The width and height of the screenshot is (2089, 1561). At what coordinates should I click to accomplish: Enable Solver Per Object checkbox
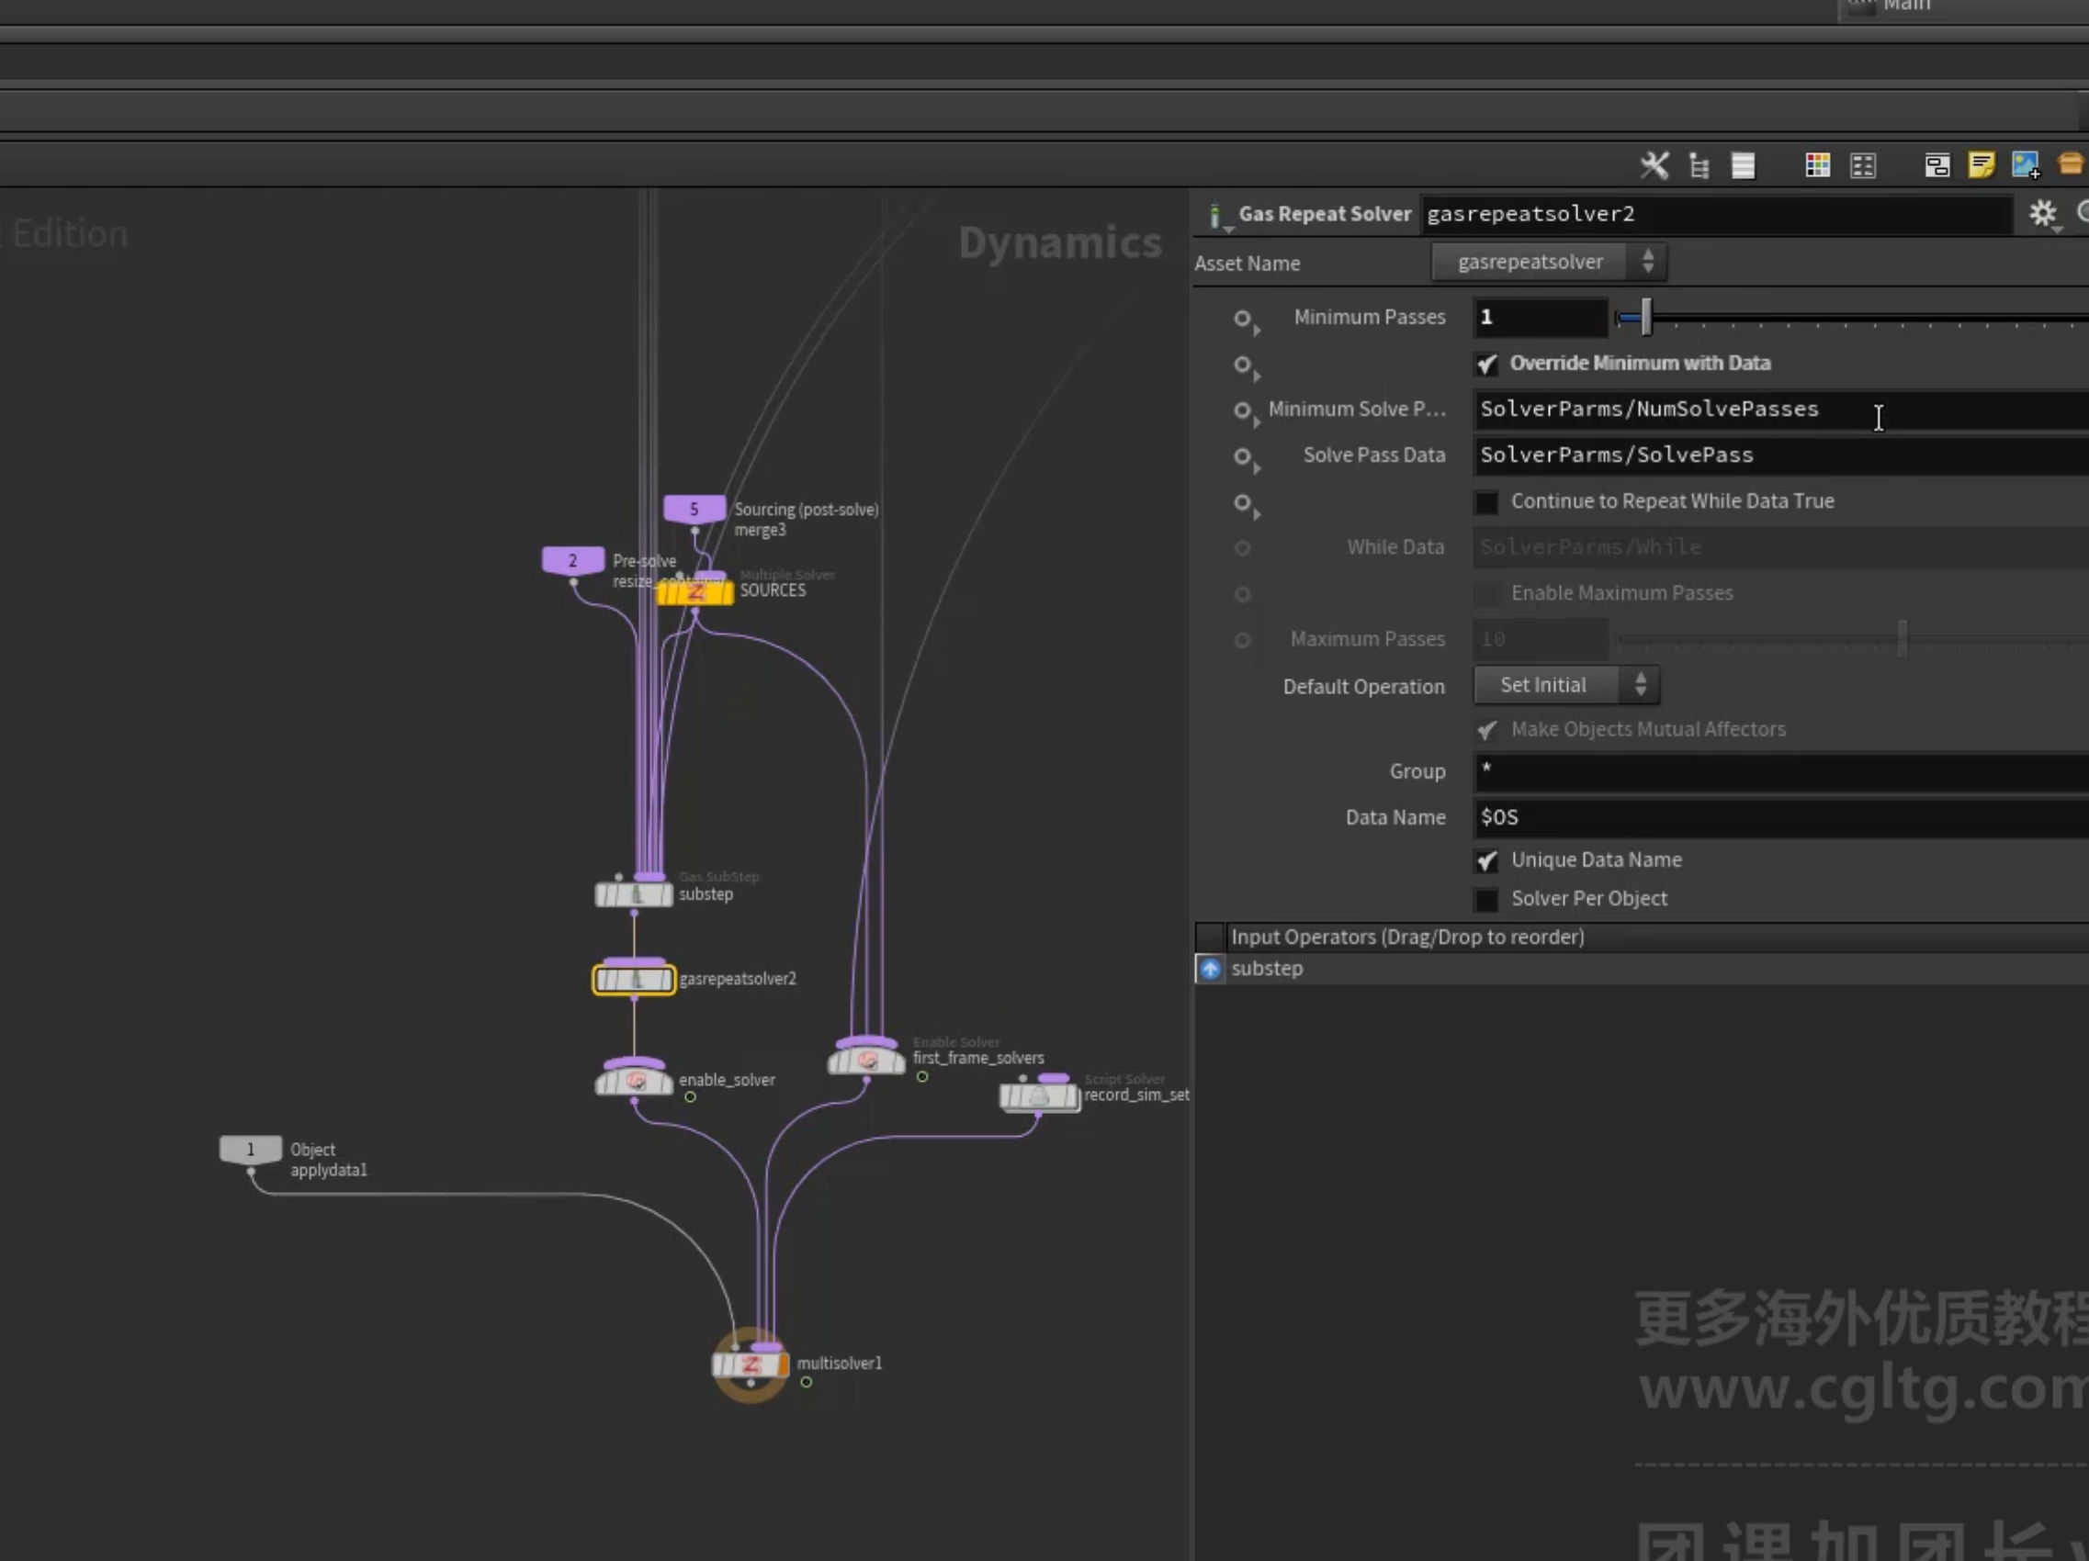tap(1486, 900)
